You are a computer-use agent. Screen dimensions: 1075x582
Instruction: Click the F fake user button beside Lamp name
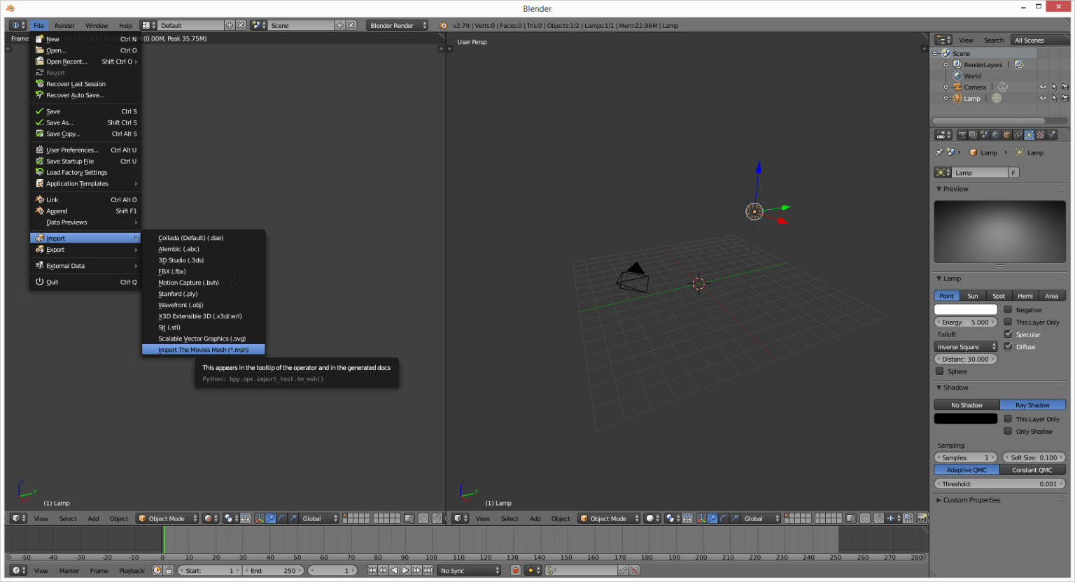(1013, 173)
